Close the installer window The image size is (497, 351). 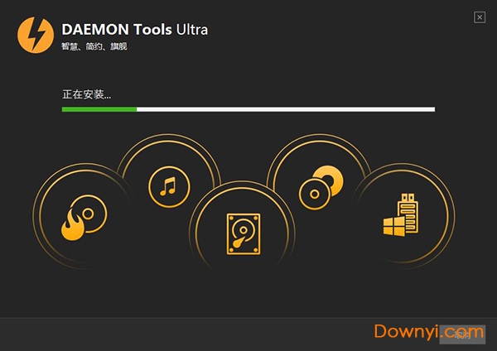pos(480,17)
